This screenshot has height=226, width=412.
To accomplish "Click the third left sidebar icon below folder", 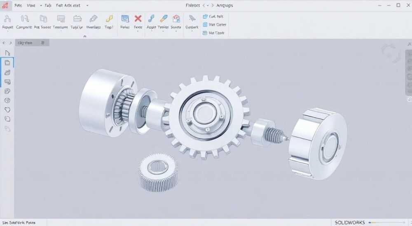I will pos(7,73).
